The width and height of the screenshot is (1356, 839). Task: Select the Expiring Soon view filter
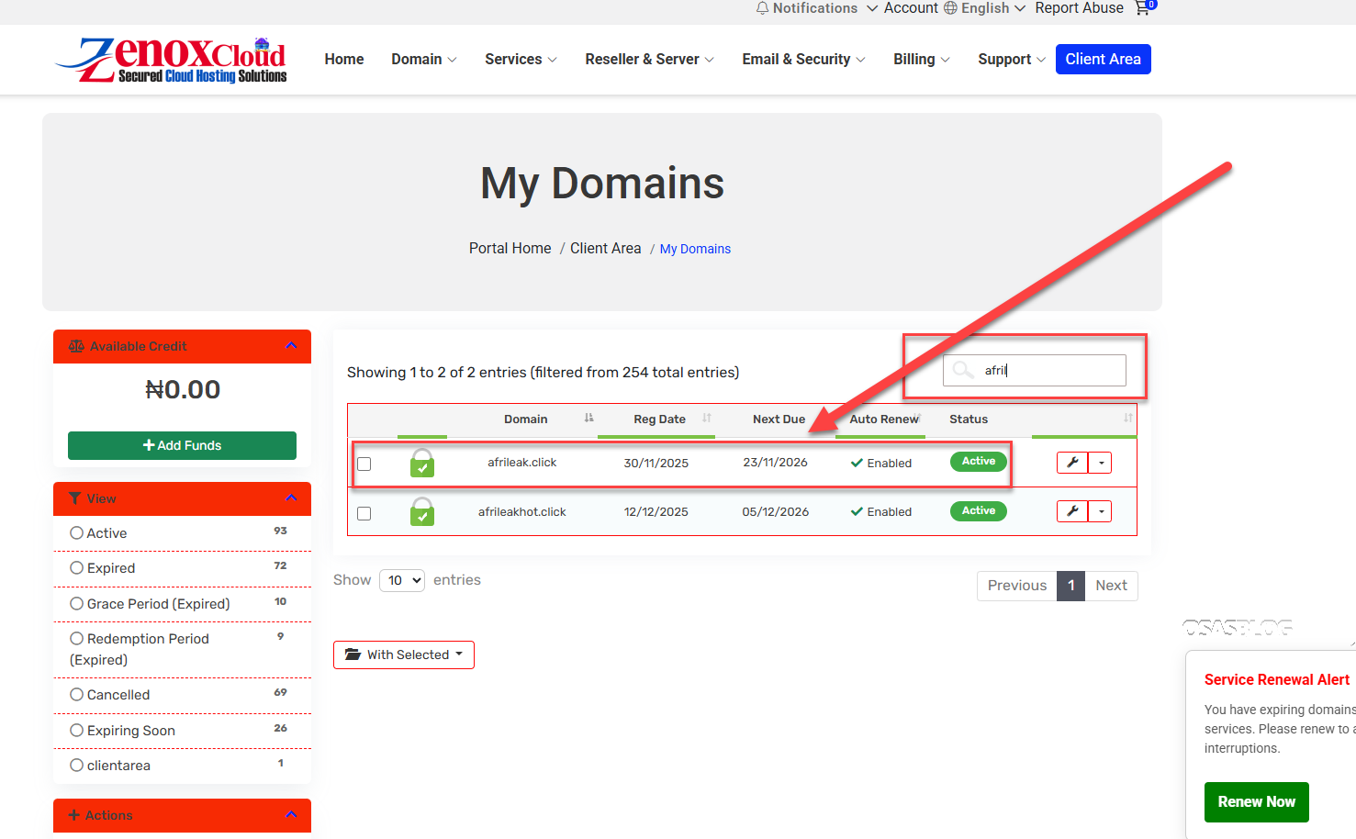[x=77, y=731]
